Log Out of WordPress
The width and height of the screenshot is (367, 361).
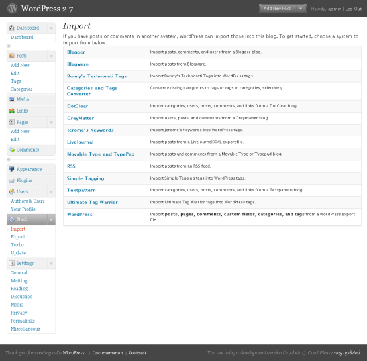pyautogui.click(x=354, y=9)
